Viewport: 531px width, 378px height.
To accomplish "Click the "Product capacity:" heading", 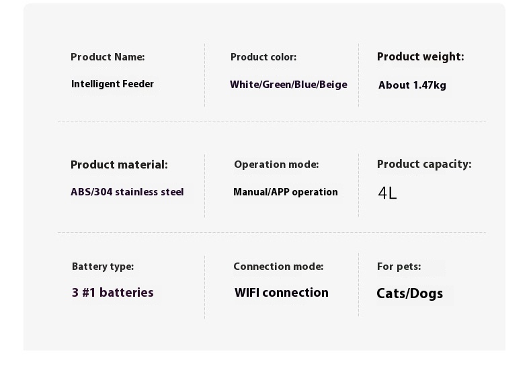I will (424, 164).
